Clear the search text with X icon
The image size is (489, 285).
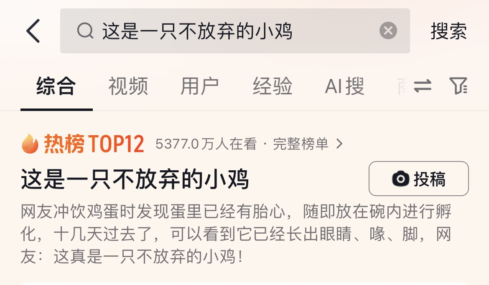pyautogui.click(x=388, y=30)
